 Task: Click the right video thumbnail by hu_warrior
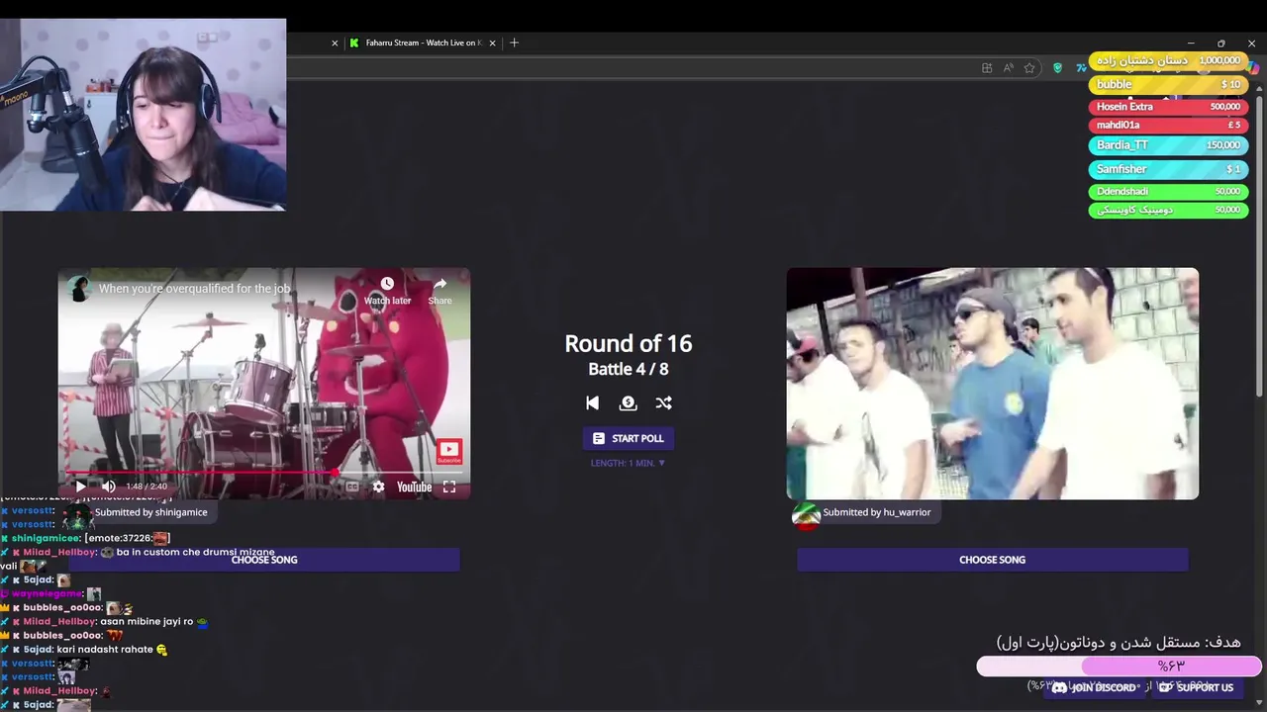coord(992,384)
